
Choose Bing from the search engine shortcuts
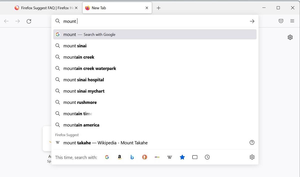click(x=132, y=157)
